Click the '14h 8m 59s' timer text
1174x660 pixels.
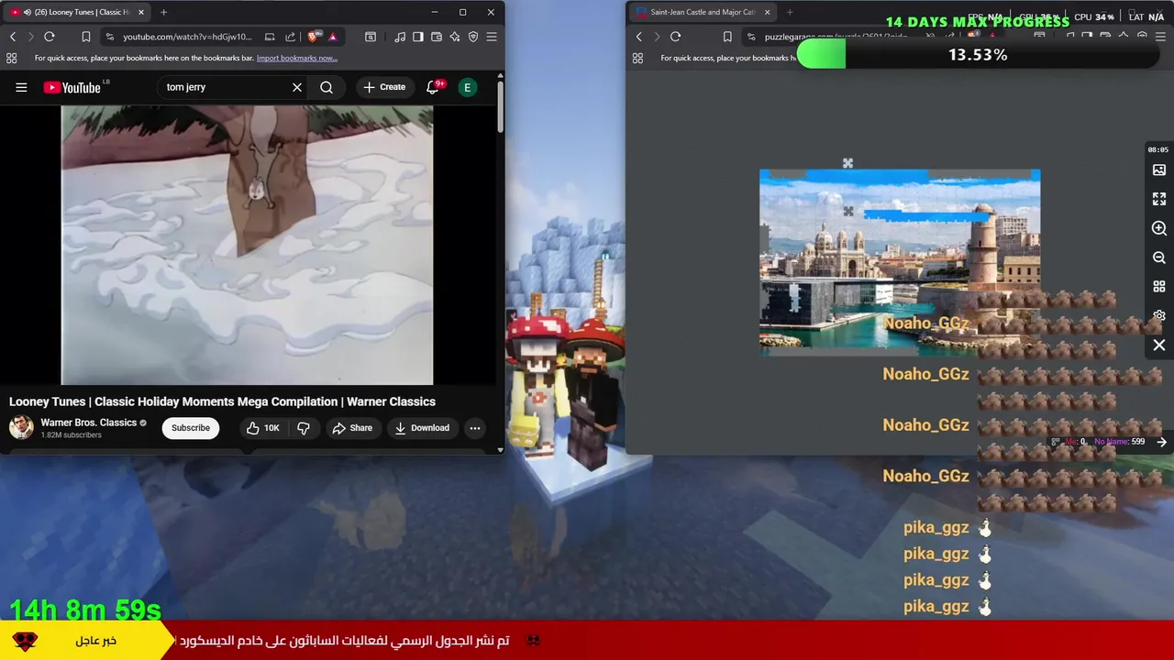85,610
